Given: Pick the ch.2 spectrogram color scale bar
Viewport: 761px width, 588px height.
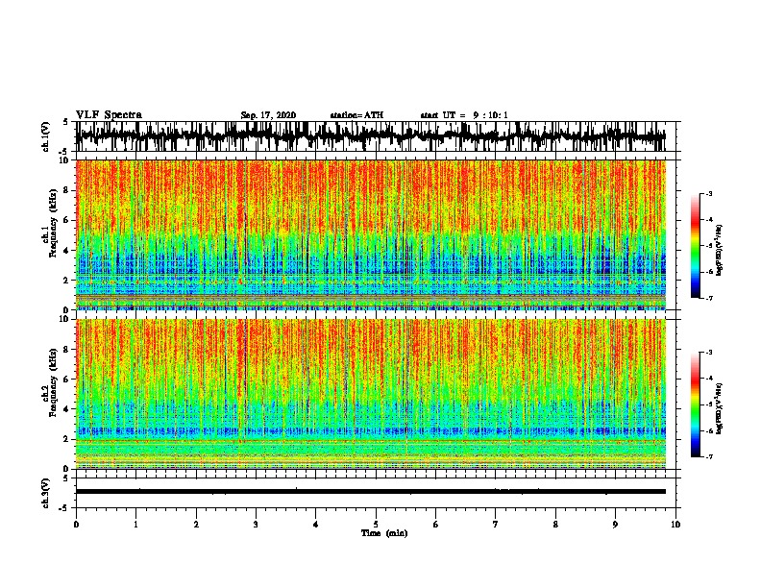Looking at the screenshot, I should pyautogui.click(x=696, y=404).
